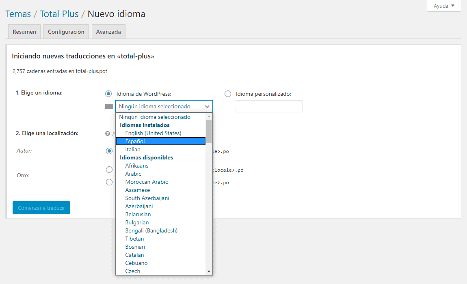
Task: Pick the plain Azerbaijani option from the list
Action: point(160,206)
